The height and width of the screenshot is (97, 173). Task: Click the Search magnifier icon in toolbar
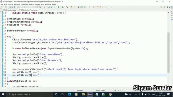pos(161,7)
